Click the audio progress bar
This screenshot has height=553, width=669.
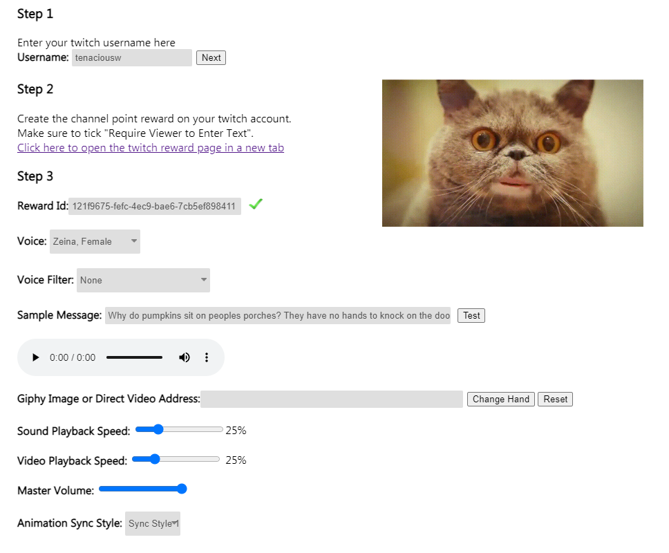point(134,357)
